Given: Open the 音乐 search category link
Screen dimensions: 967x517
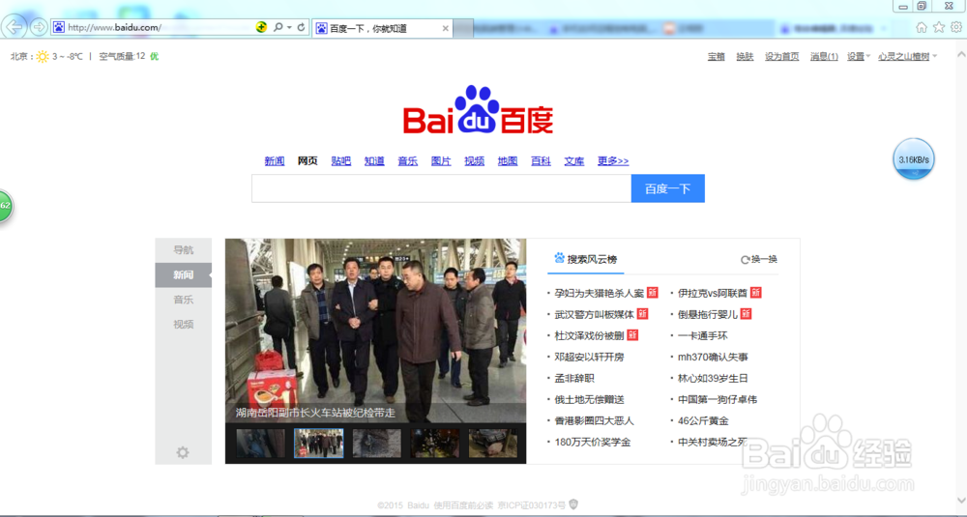Looking at the screenshot, I should (407, 160).
